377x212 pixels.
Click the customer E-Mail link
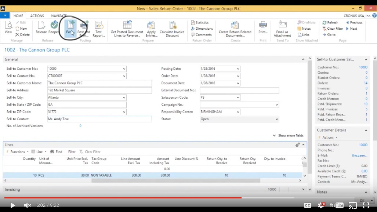pyautogui.click(x=359, y=156)
